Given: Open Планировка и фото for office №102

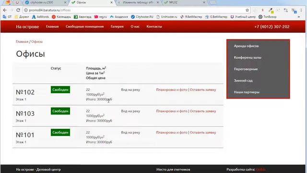Looking at the screenshot, I should [172, 90].
